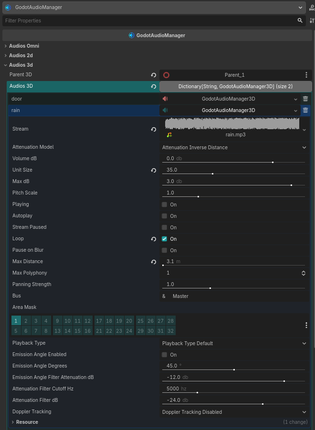Revert the Loop setting

pos(154,239)
